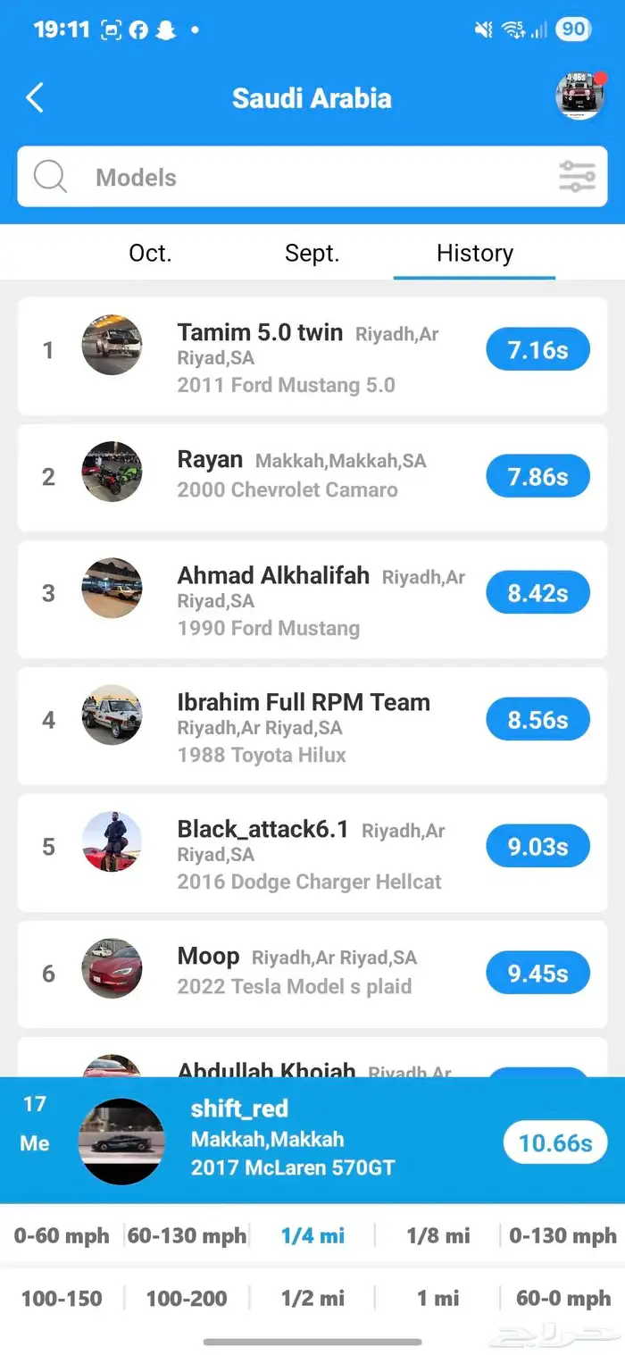Tap my 10.66s time badge
Screen dimensions: 625x1355
pyautogui.click(x=554, y=1143)
